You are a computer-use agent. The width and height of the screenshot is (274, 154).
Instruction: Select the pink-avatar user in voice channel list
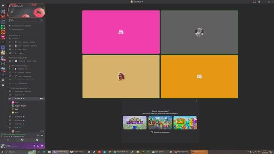click(26, 102)
